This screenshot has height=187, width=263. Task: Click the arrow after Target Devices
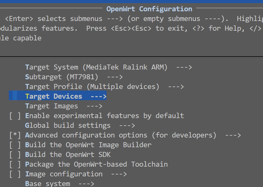[99, 97]
